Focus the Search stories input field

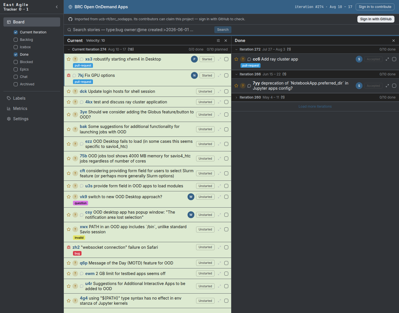click(x=142, y=30)
